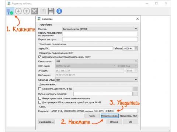Click the Таймаут spinner arrows
The image size is (177, 132).
136,48
